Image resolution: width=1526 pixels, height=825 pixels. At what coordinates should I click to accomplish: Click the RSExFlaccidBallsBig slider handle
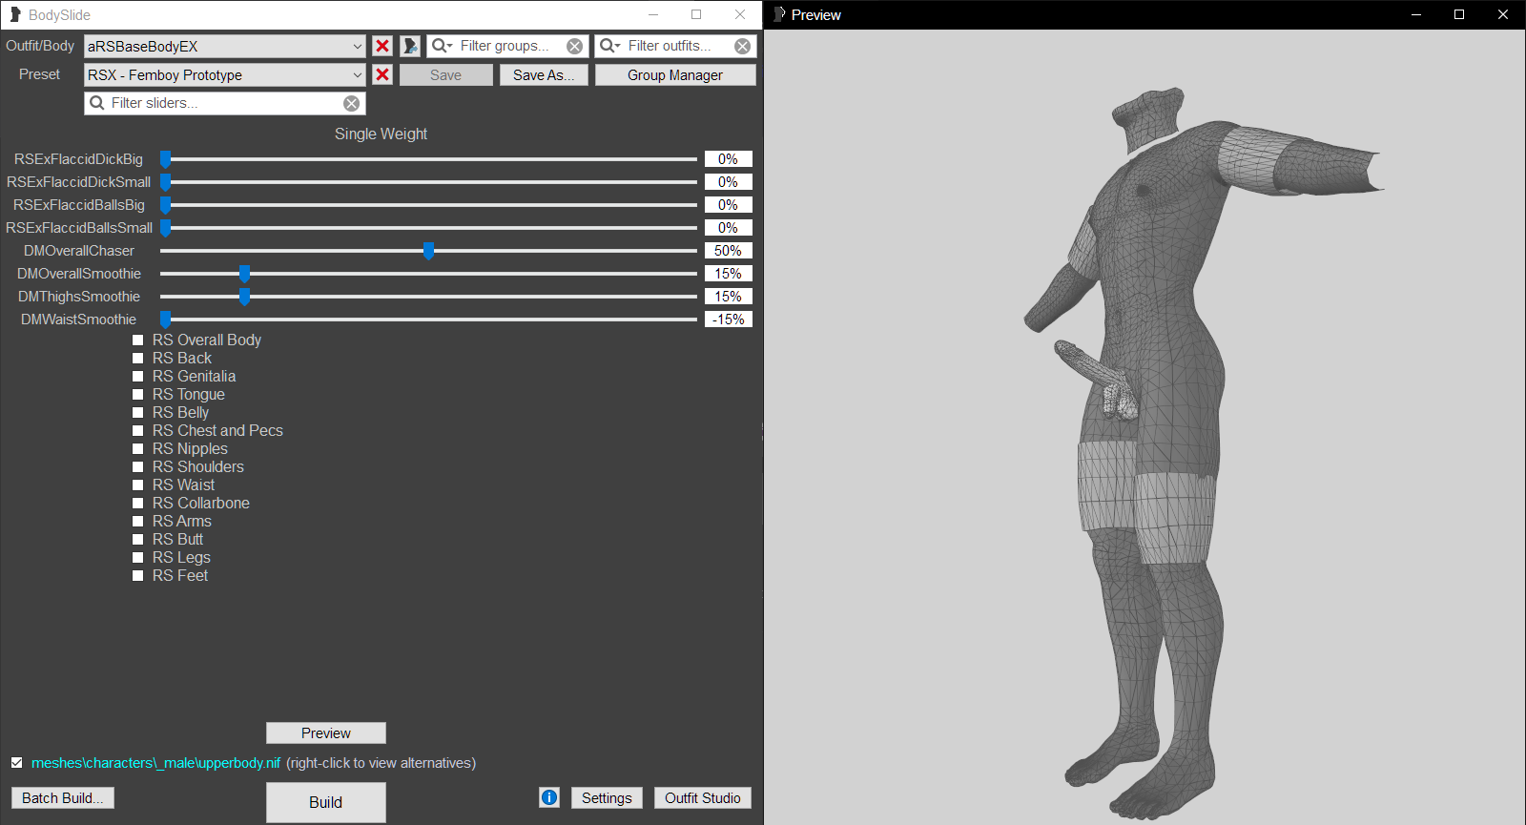click(x=165, y=205)
